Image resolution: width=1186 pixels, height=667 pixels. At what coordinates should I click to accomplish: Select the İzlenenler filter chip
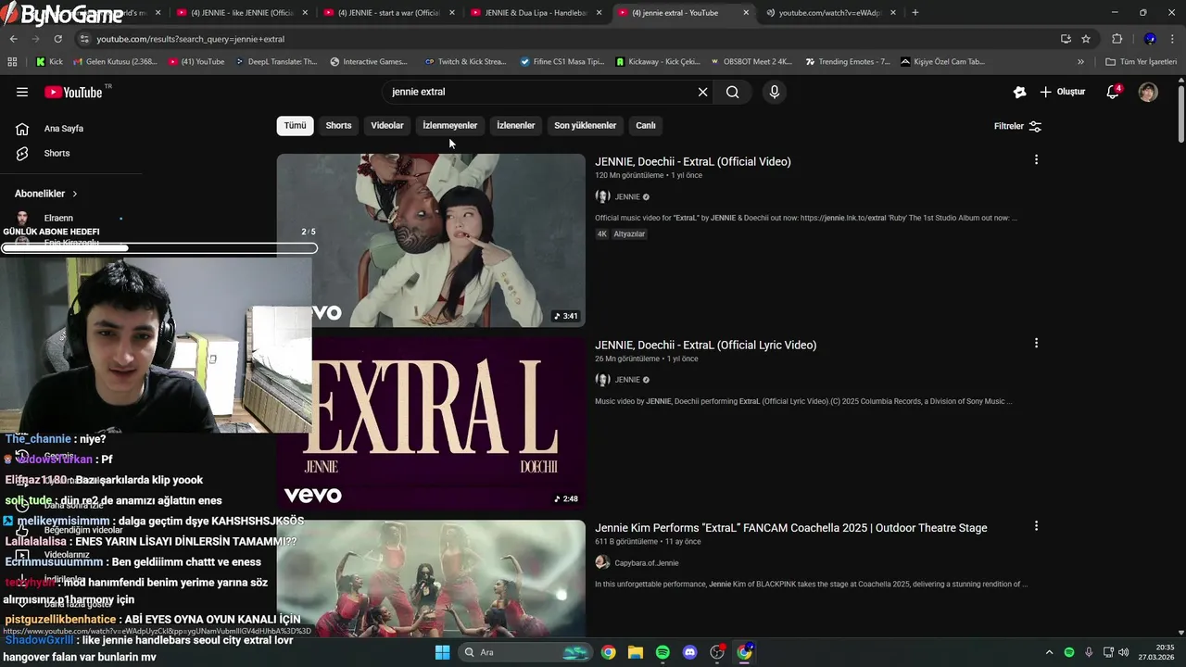pyautogui.click(x=516, y=126)
